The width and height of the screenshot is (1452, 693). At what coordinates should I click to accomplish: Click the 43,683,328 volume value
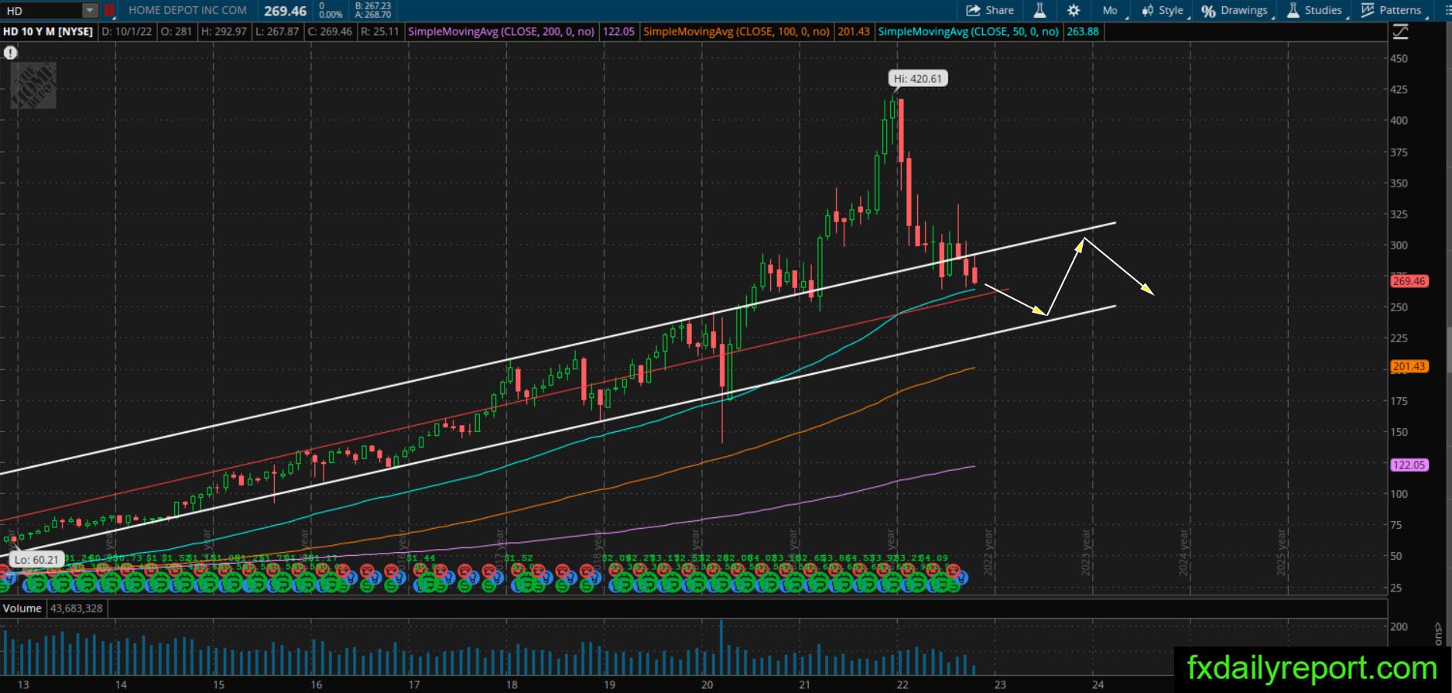(x=77, y=609)
